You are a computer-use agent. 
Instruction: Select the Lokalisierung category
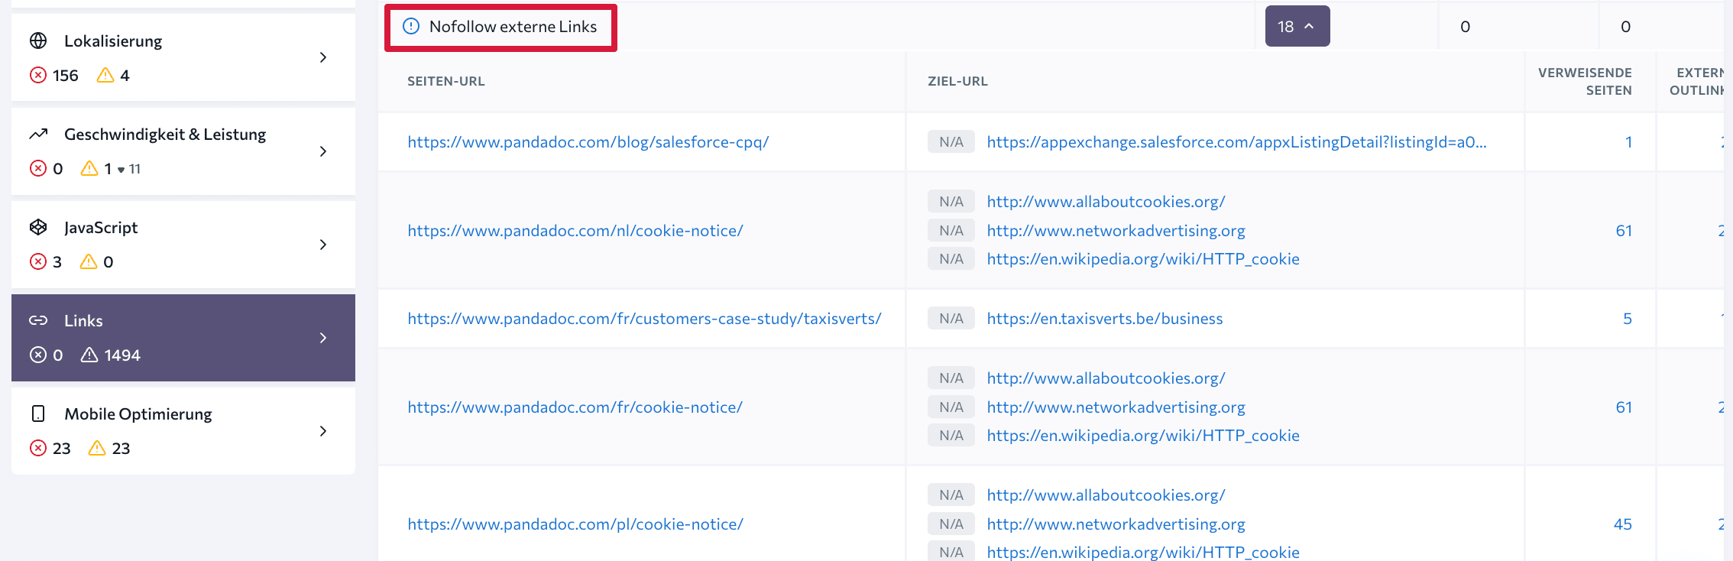click(x=183, y=57)
